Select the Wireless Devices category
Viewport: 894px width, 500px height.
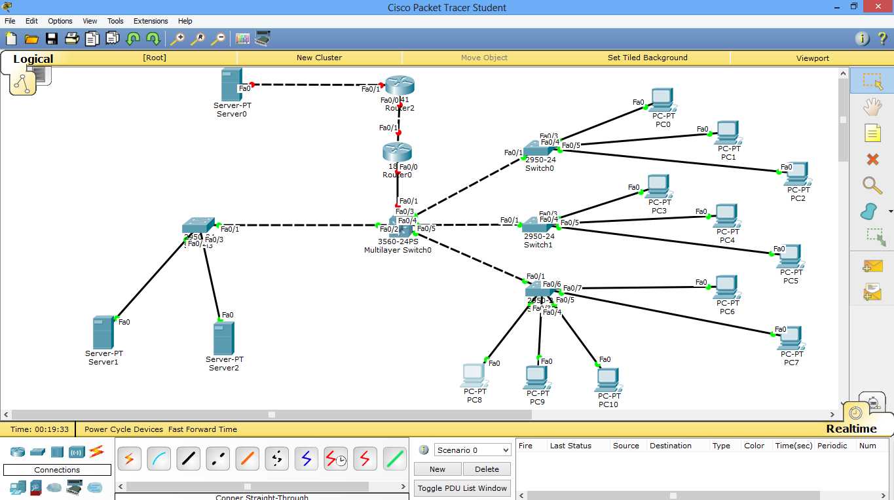[x=77, y=452]
